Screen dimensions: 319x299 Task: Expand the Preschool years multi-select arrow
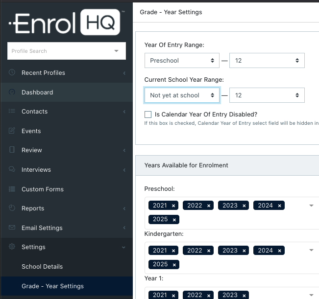tap(311, 206)
